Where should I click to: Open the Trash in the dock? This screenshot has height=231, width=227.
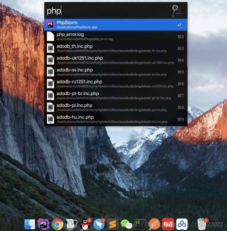[x=202, y=224]
